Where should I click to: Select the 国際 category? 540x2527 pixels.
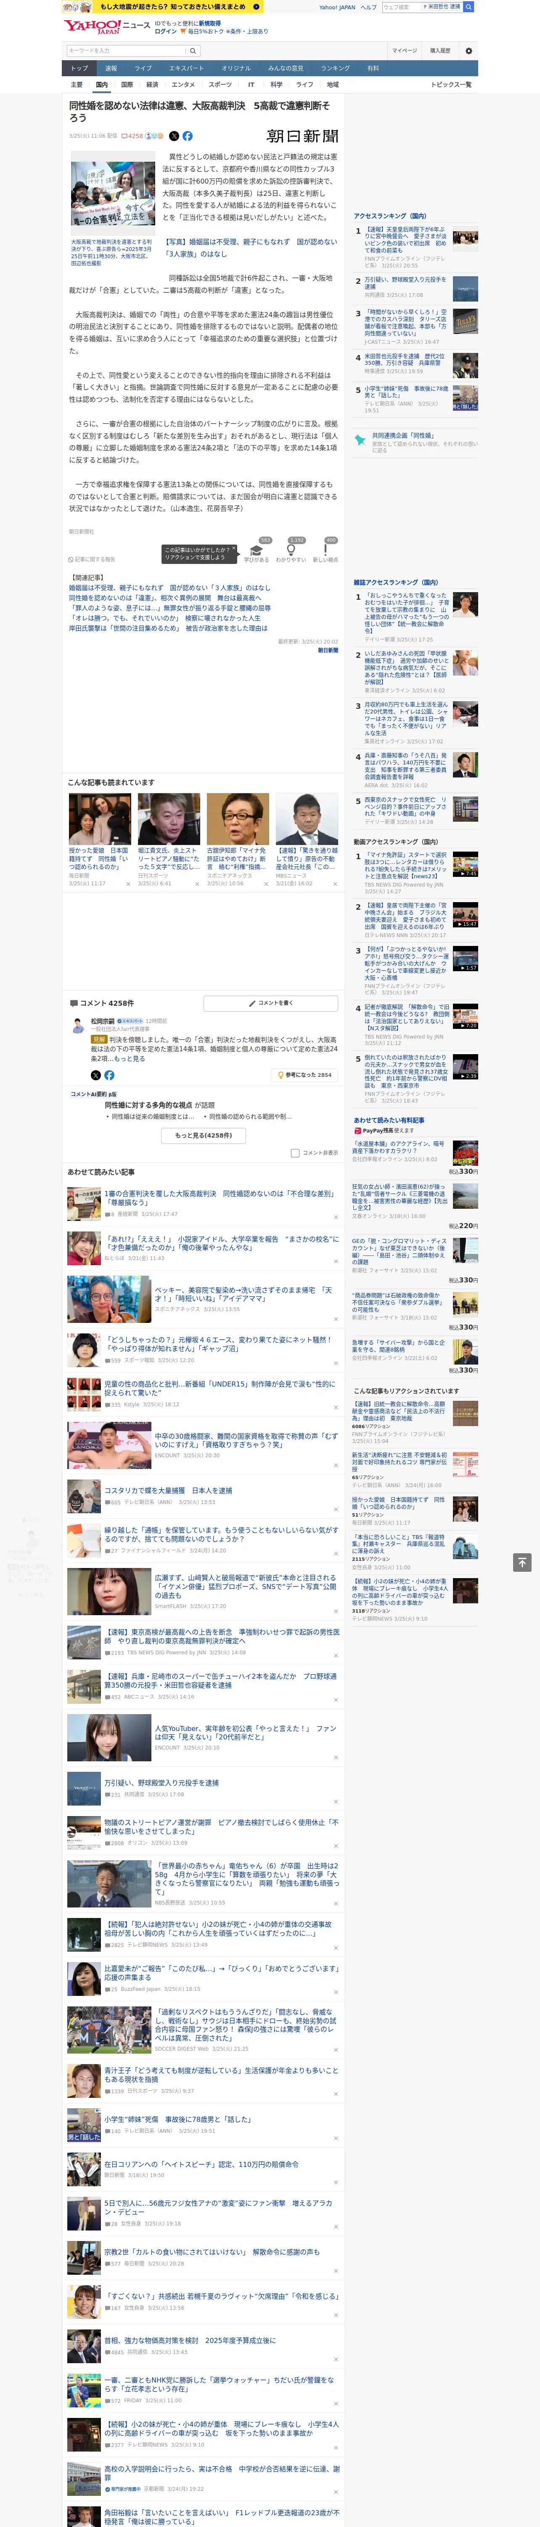tap(127, 84)
